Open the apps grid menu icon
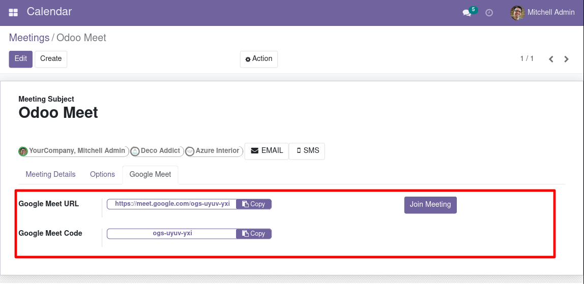Image resolution: width=584 pixels, height=284 pixels. [13, 12]
